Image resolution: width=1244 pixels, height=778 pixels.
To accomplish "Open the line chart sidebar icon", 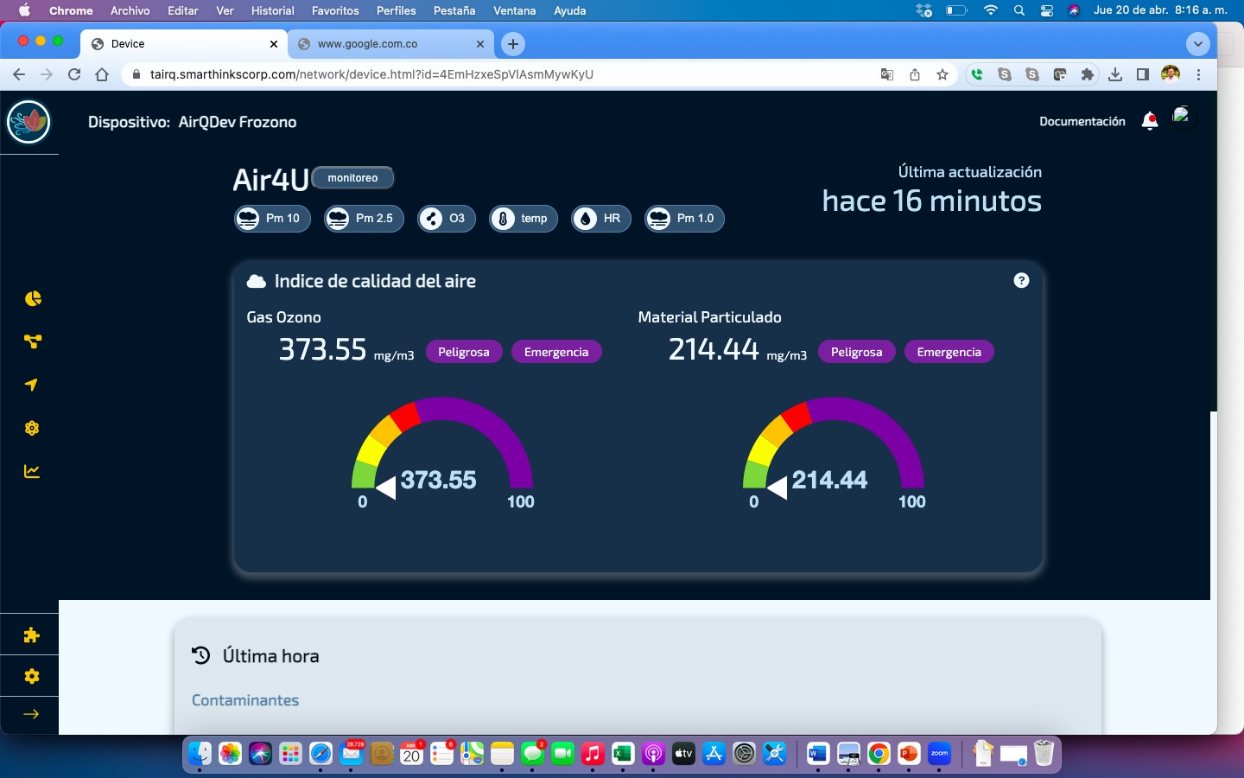I will tap(32, 471).
